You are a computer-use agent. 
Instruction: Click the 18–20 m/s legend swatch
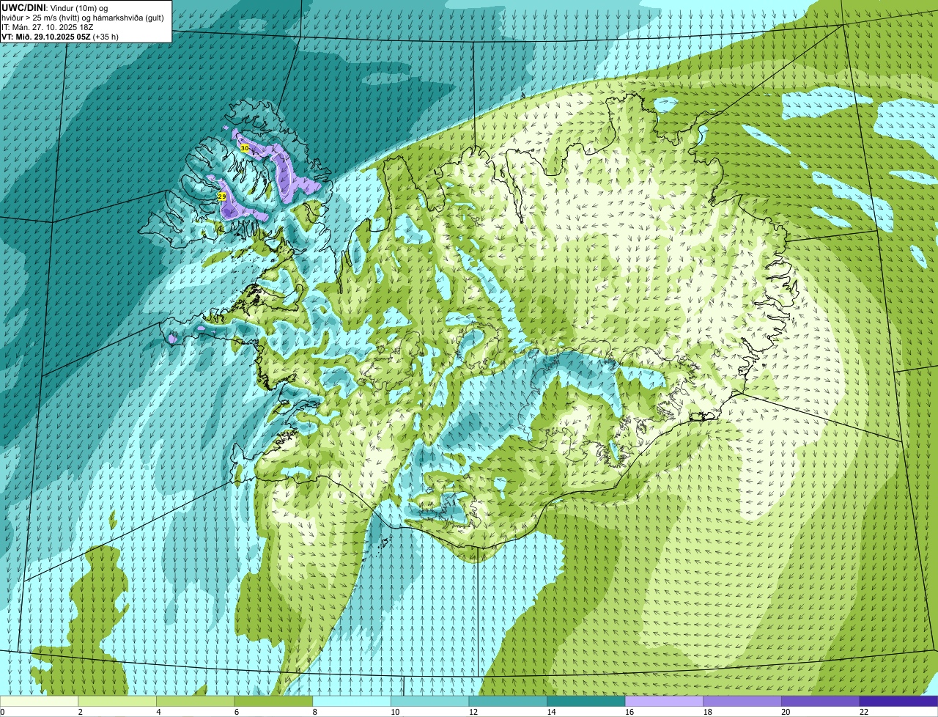[x=742, y=701]
